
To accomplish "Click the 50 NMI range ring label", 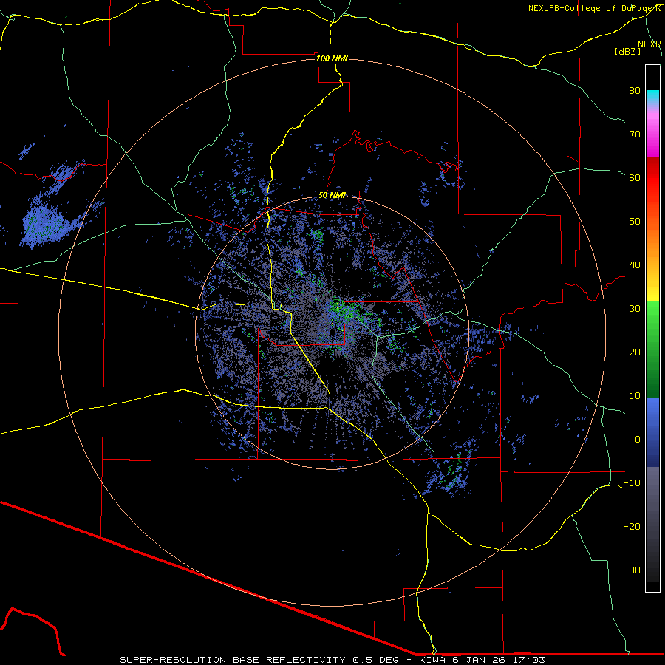I will 332,196.
